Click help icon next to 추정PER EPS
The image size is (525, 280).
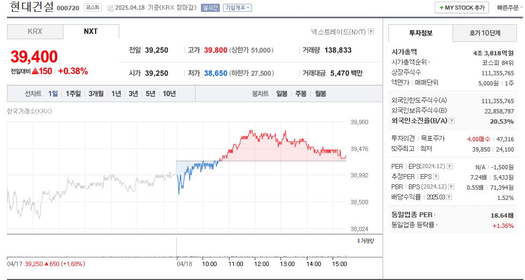[x=436, y=176]
